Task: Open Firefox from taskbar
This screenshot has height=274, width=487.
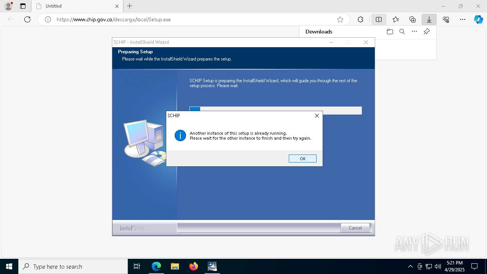Action: pos(194,266)
